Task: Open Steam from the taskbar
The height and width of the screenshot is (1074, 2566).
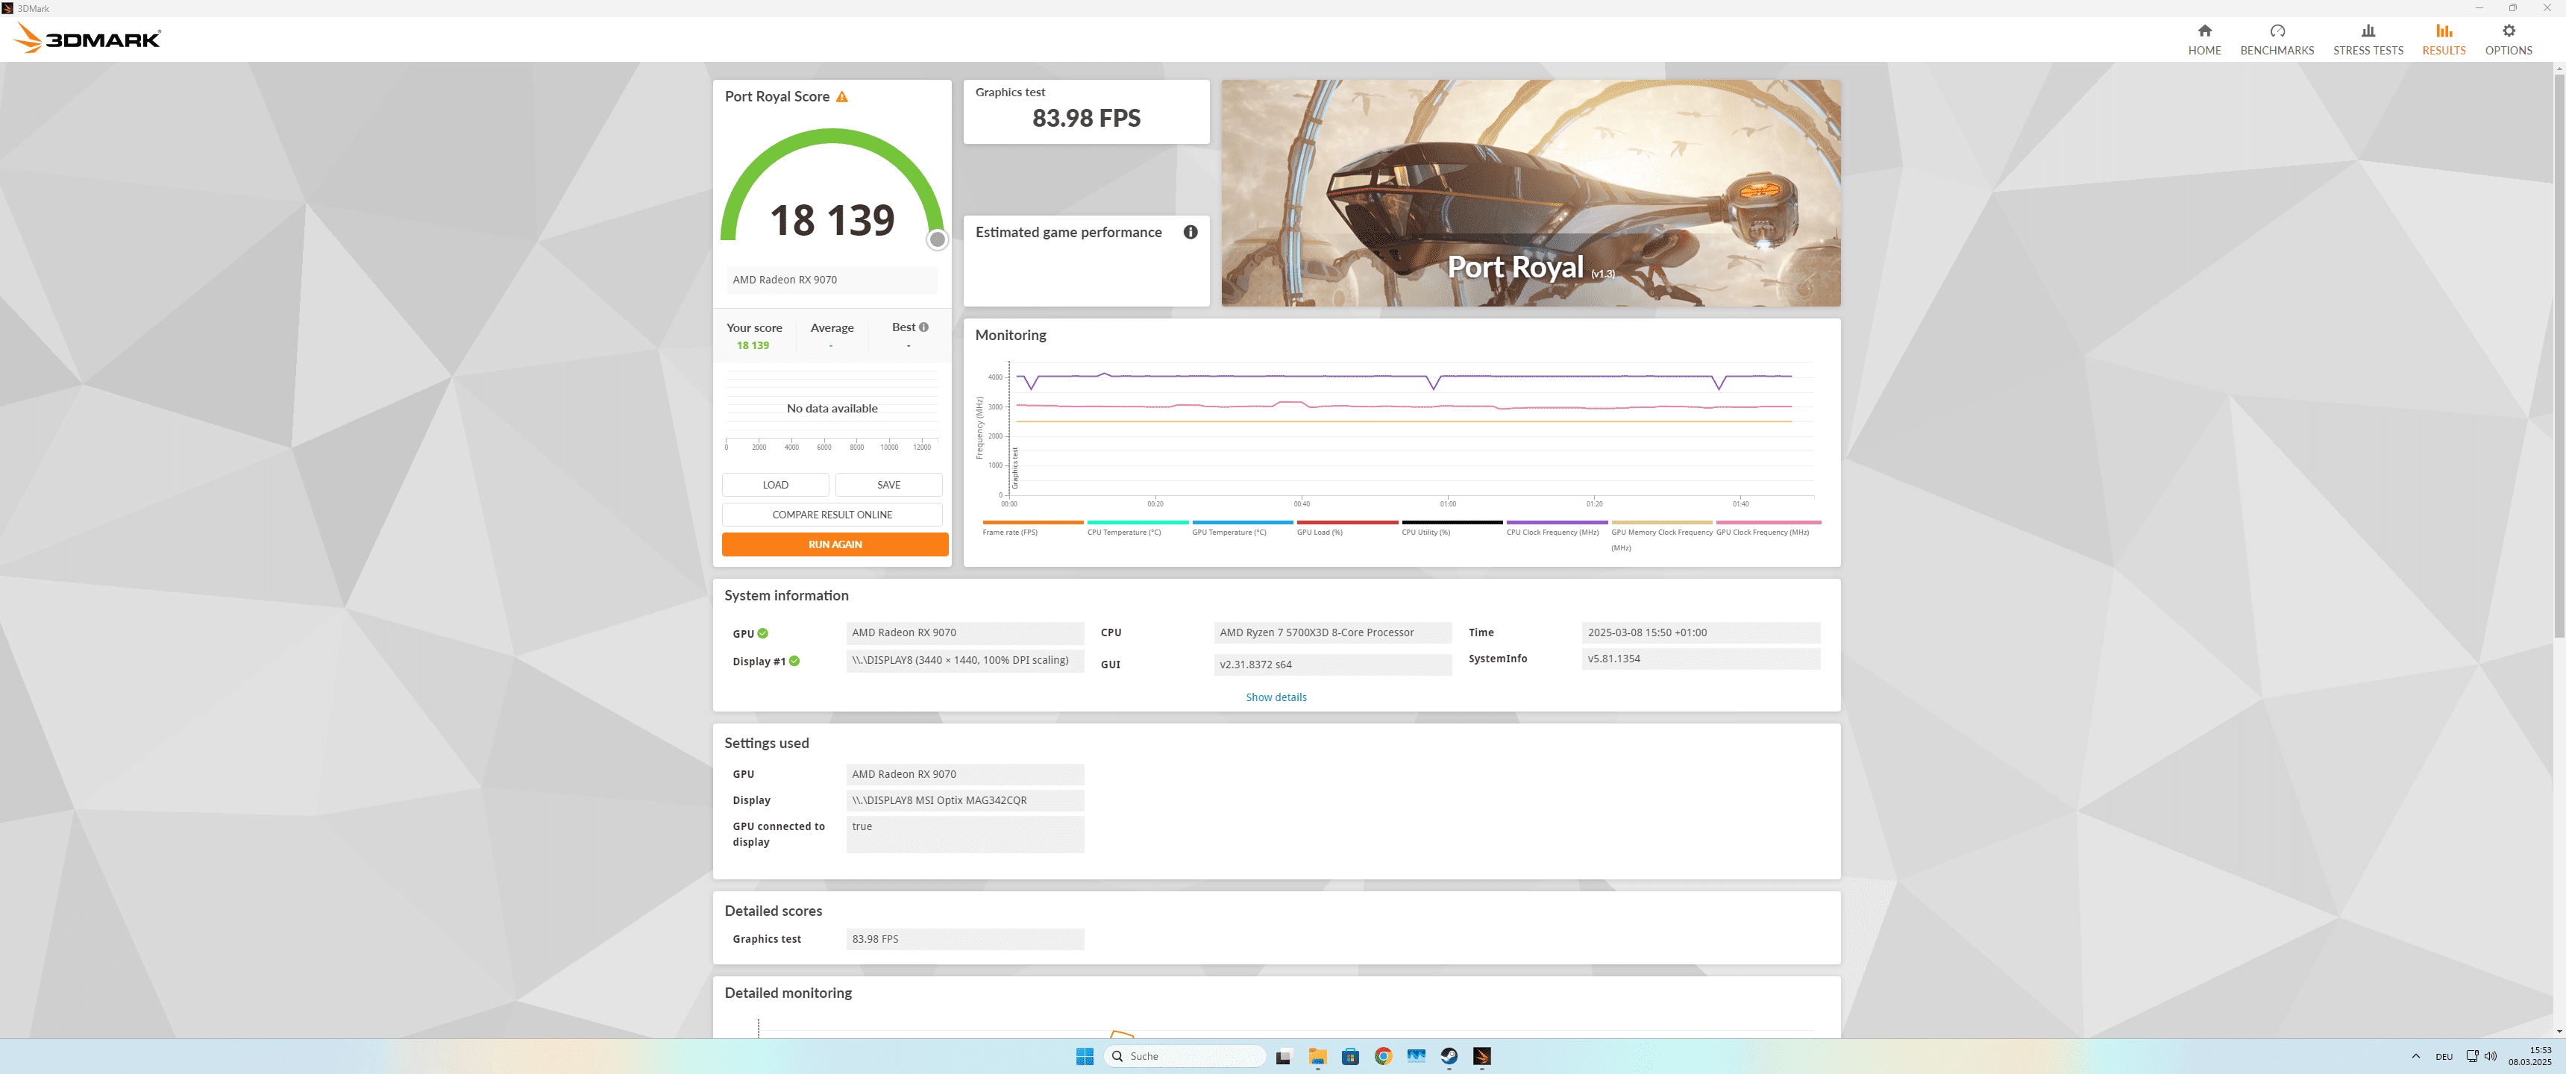Action: point(1449,1056)
